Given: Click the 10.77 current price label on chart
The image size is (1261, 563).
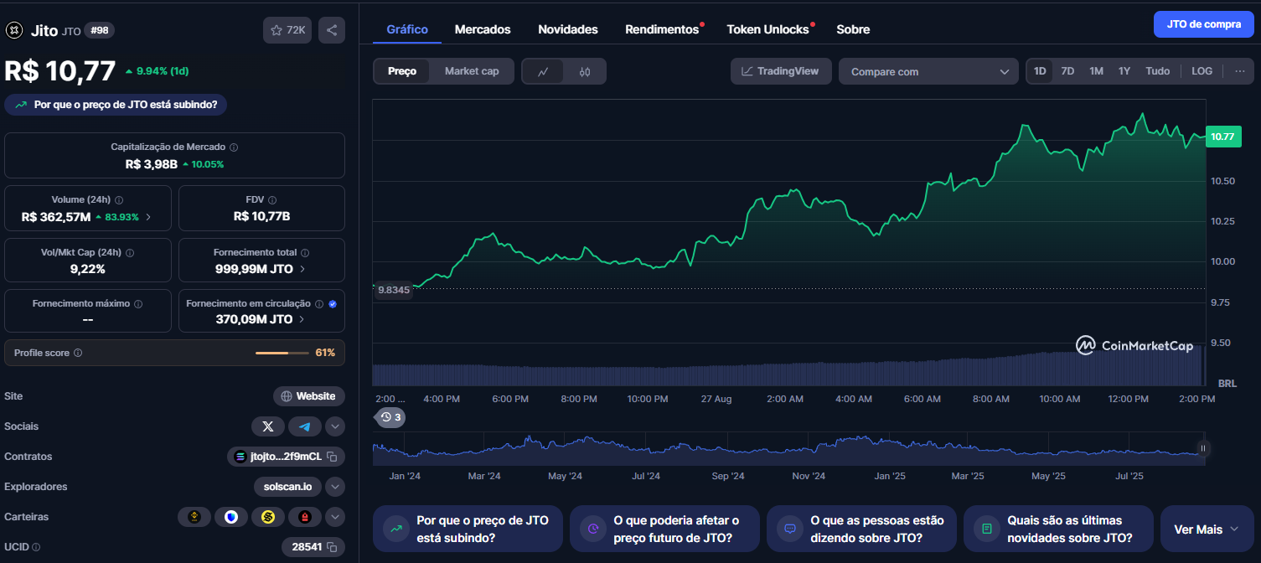Looking at the screenshot, I should click(1223, 137).
